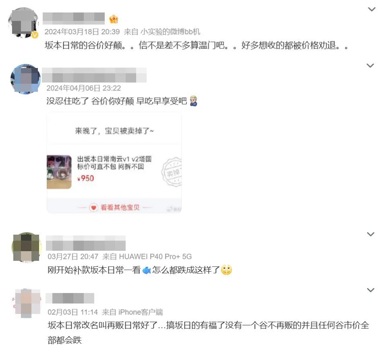Expand options for the 04月06日 post

[x=370, y=66]
